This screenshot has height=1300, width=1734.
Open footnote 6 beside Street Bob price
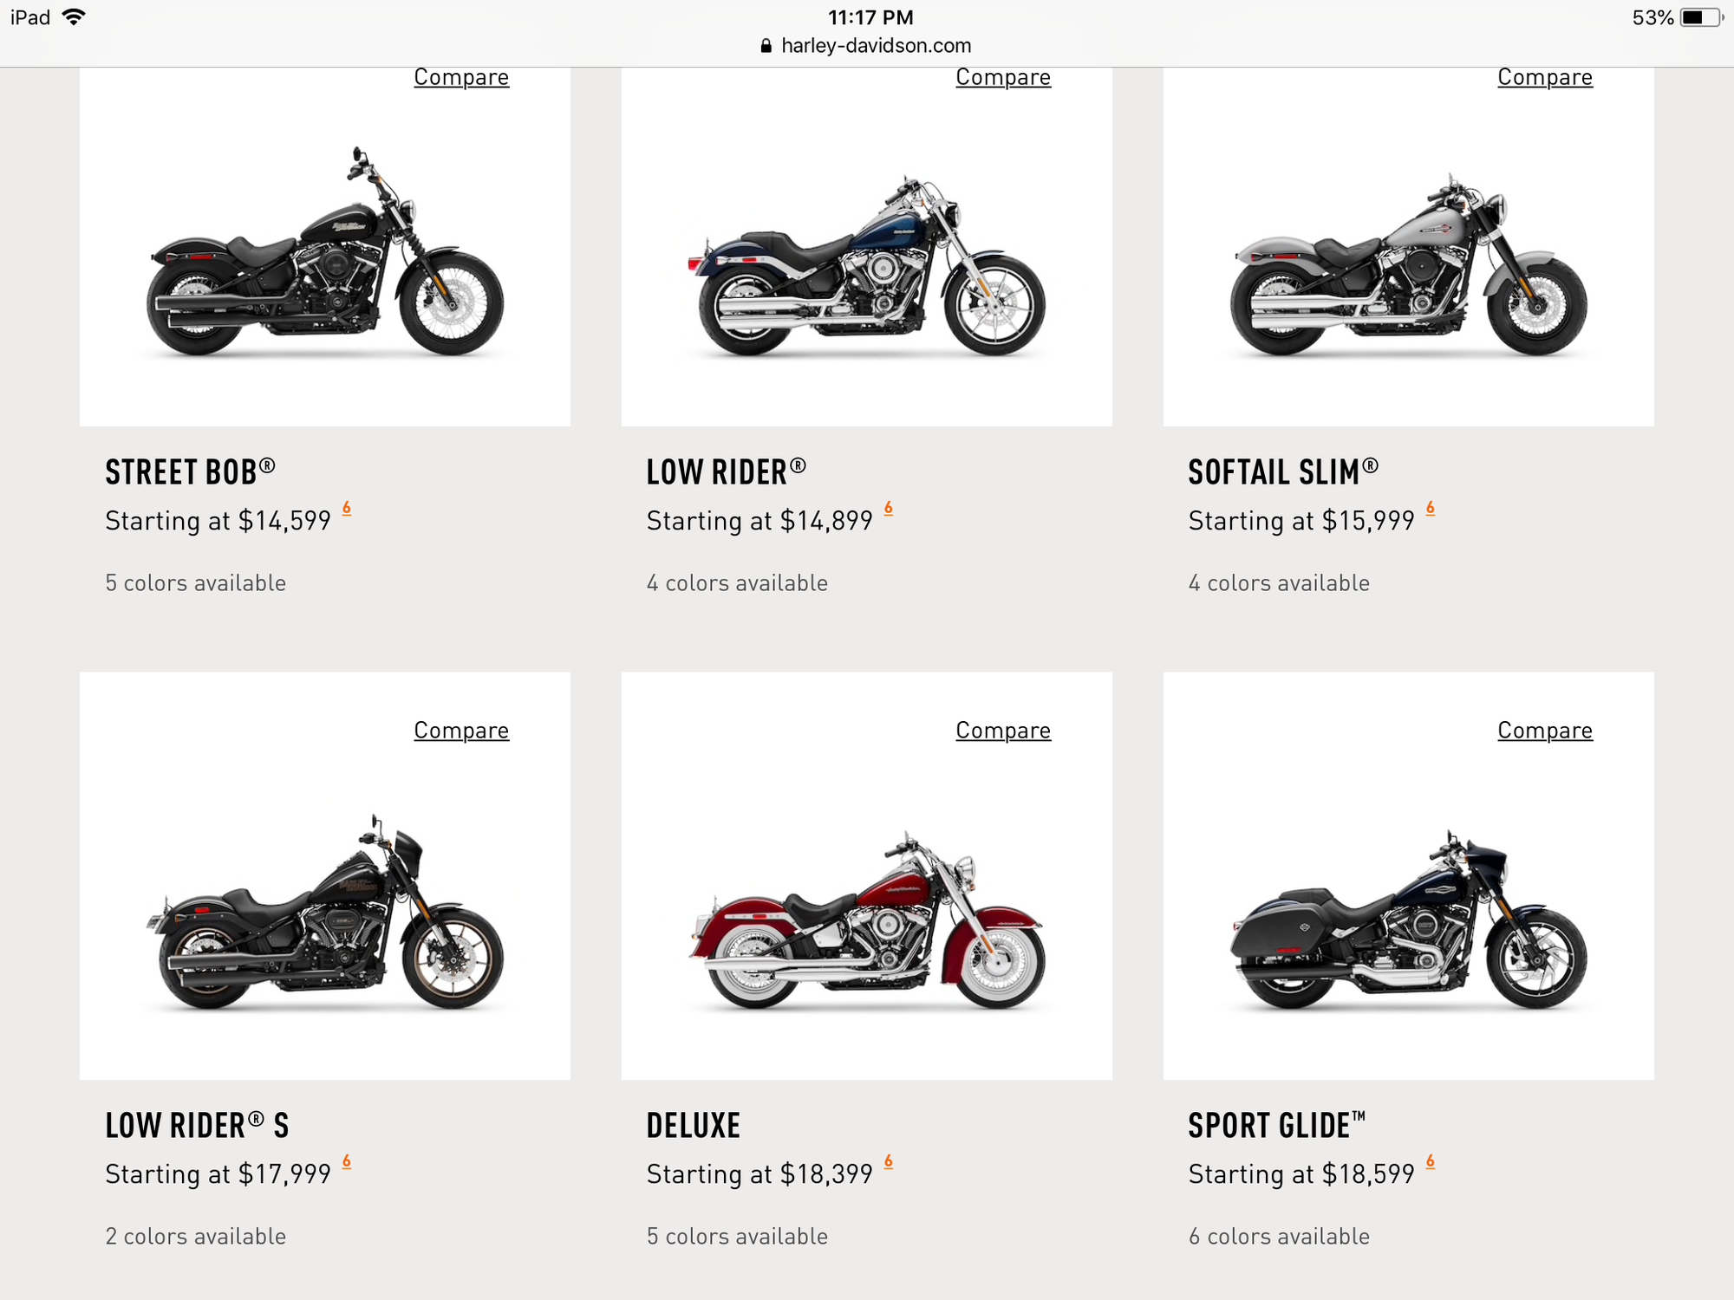347,508
